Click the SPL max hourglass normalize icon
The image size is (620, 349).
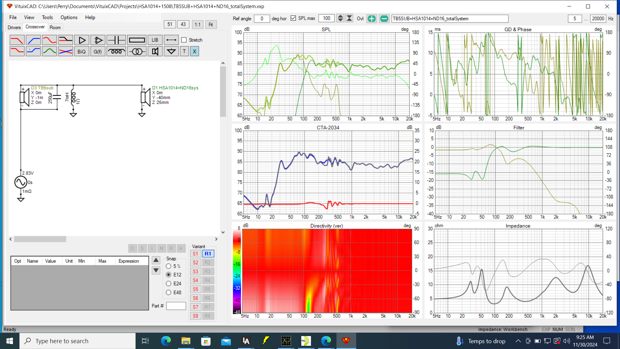[349, 18]
